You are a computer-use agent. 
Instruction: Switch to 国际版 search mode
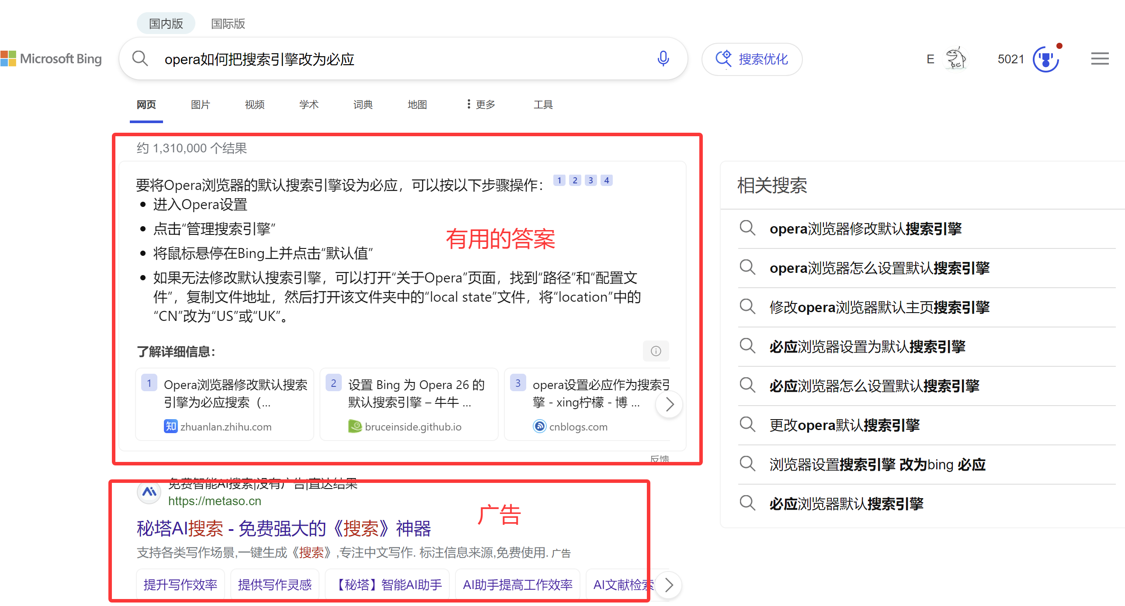[x=228, y=24]
